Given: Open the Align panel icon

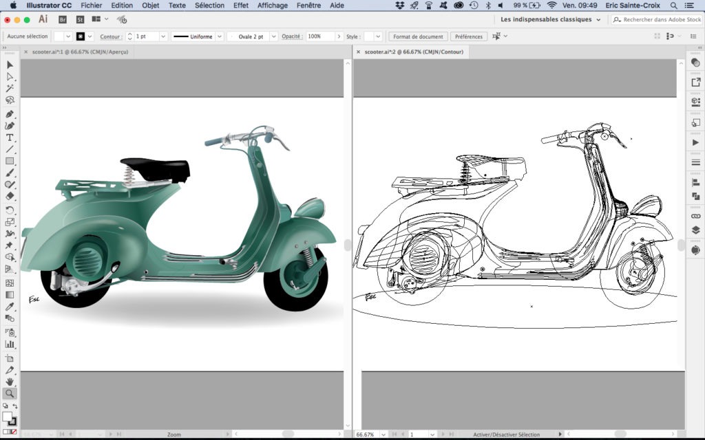Looking at the screenshot, I should point(695,182).
